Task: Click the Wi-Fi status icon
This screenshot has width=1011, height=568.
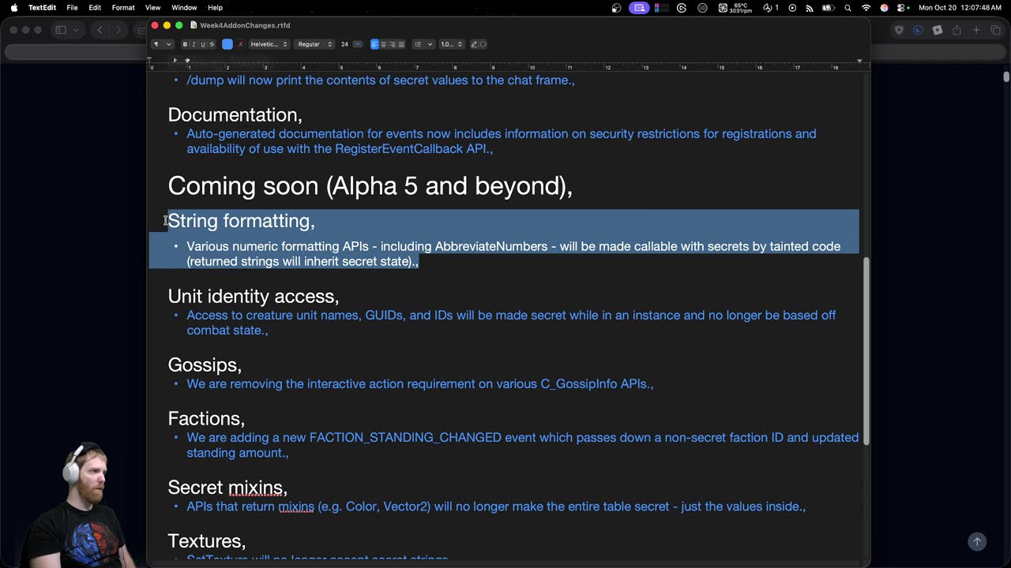Action: (x=866, y=7)
